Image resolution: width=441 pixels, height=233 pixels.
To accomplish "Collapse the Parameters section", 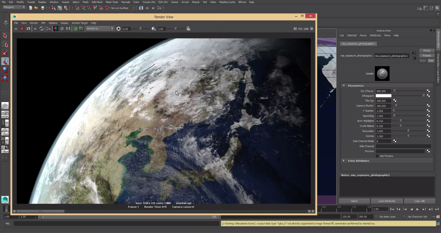I will [343, 85].
